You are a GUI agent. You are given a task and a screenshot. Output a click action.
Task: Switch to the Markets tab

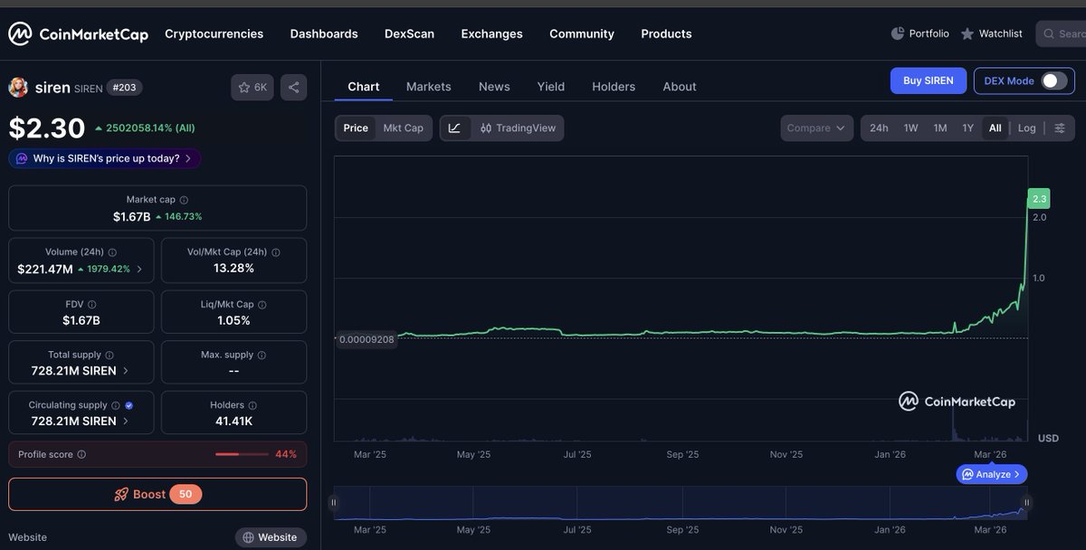428,87
